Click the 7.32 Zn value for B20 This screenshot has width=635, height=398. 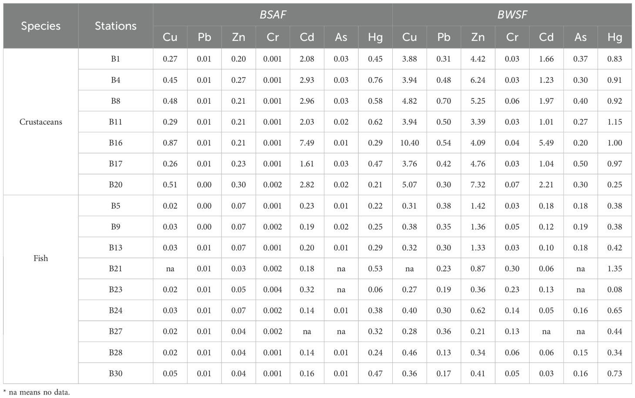(478, 185)
